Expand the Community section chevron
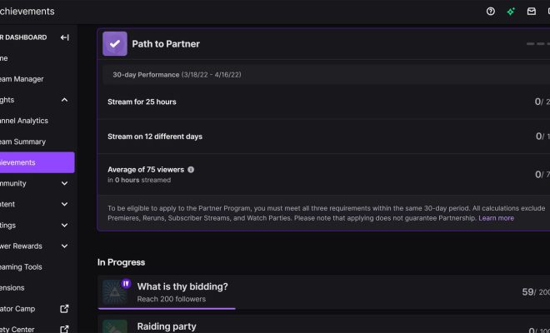This screenshot has height=333, width=550. point(64,183)
